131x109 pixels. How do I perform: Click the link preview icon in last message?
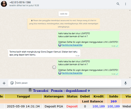pos(60,73)
